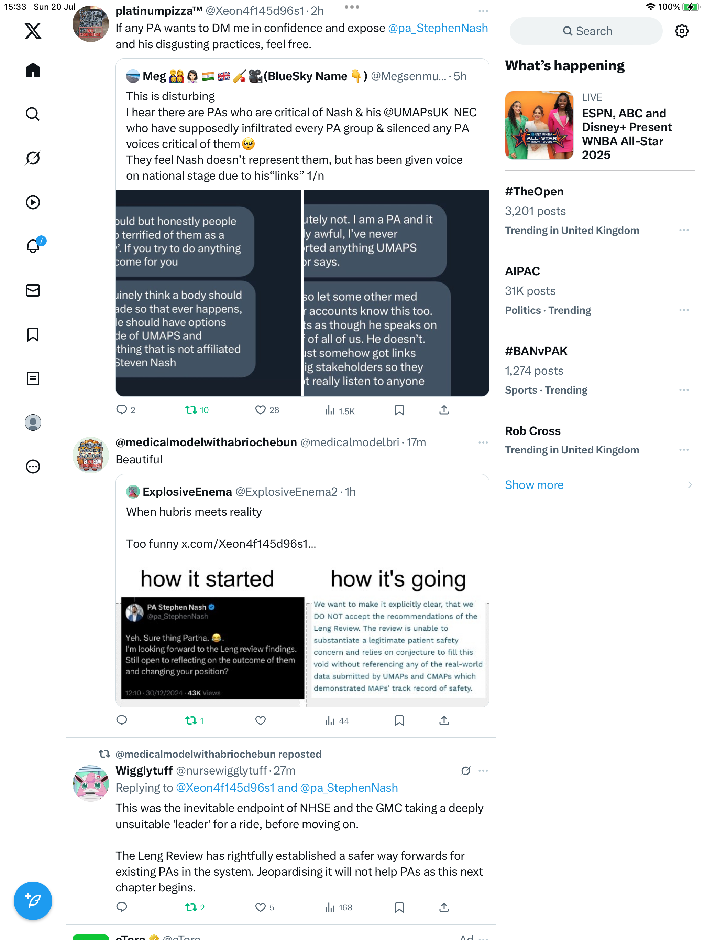This screenshot has height=940, width=704.
Task: Tap the compose post floating button
Action: (33, 900)
